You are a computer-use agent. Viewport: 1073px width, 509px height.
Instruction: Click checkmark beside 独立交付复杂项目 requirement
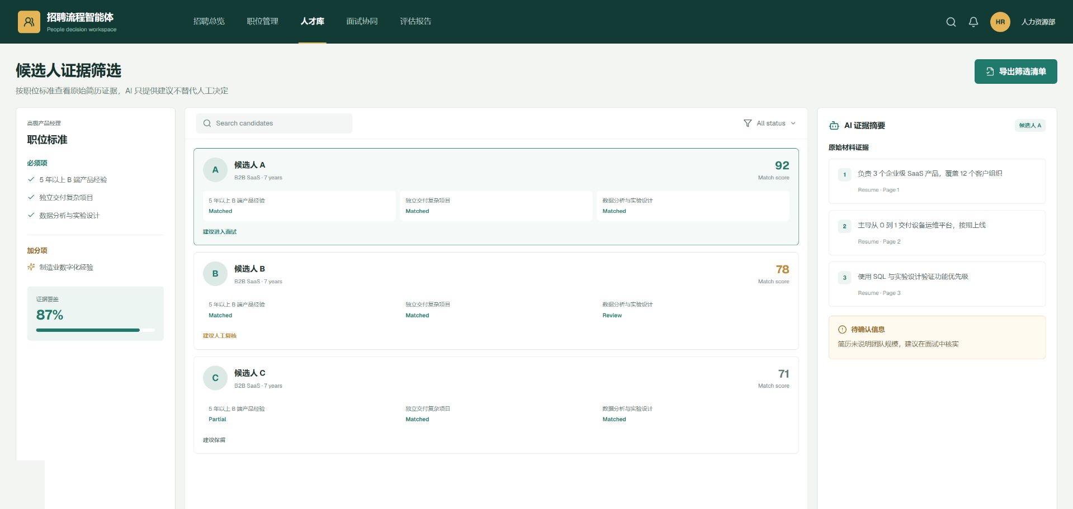(x=31, y=197)
